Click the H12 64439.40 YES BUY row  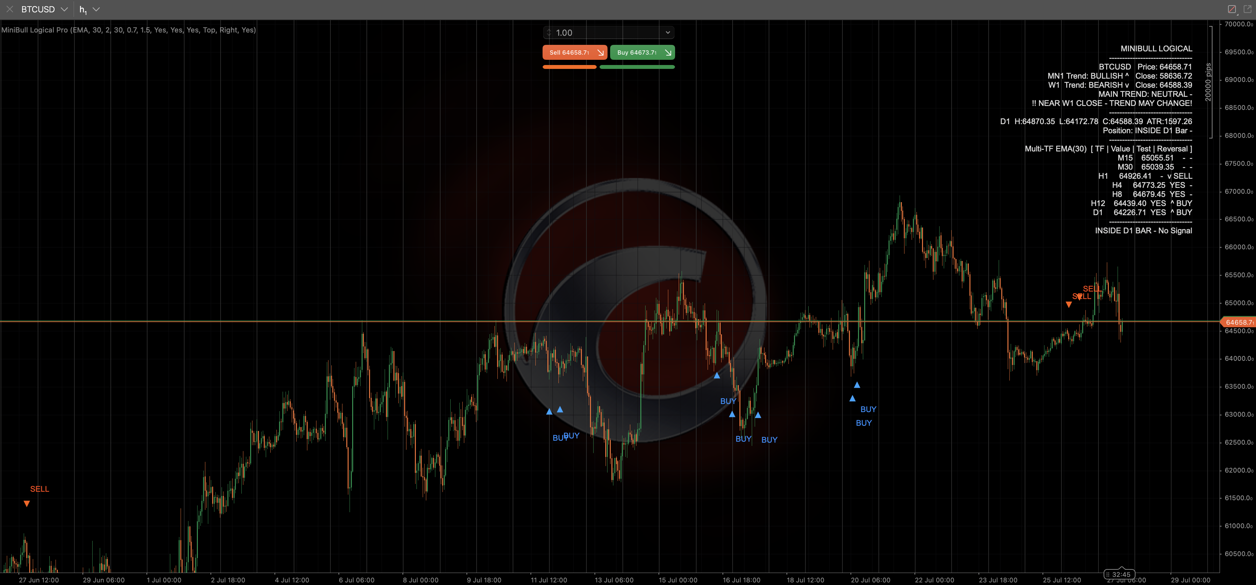coord(1141,203)
